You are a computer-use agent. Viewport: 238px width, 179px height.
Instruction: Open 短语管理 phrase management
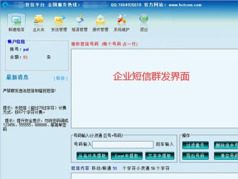coord(79,23)
